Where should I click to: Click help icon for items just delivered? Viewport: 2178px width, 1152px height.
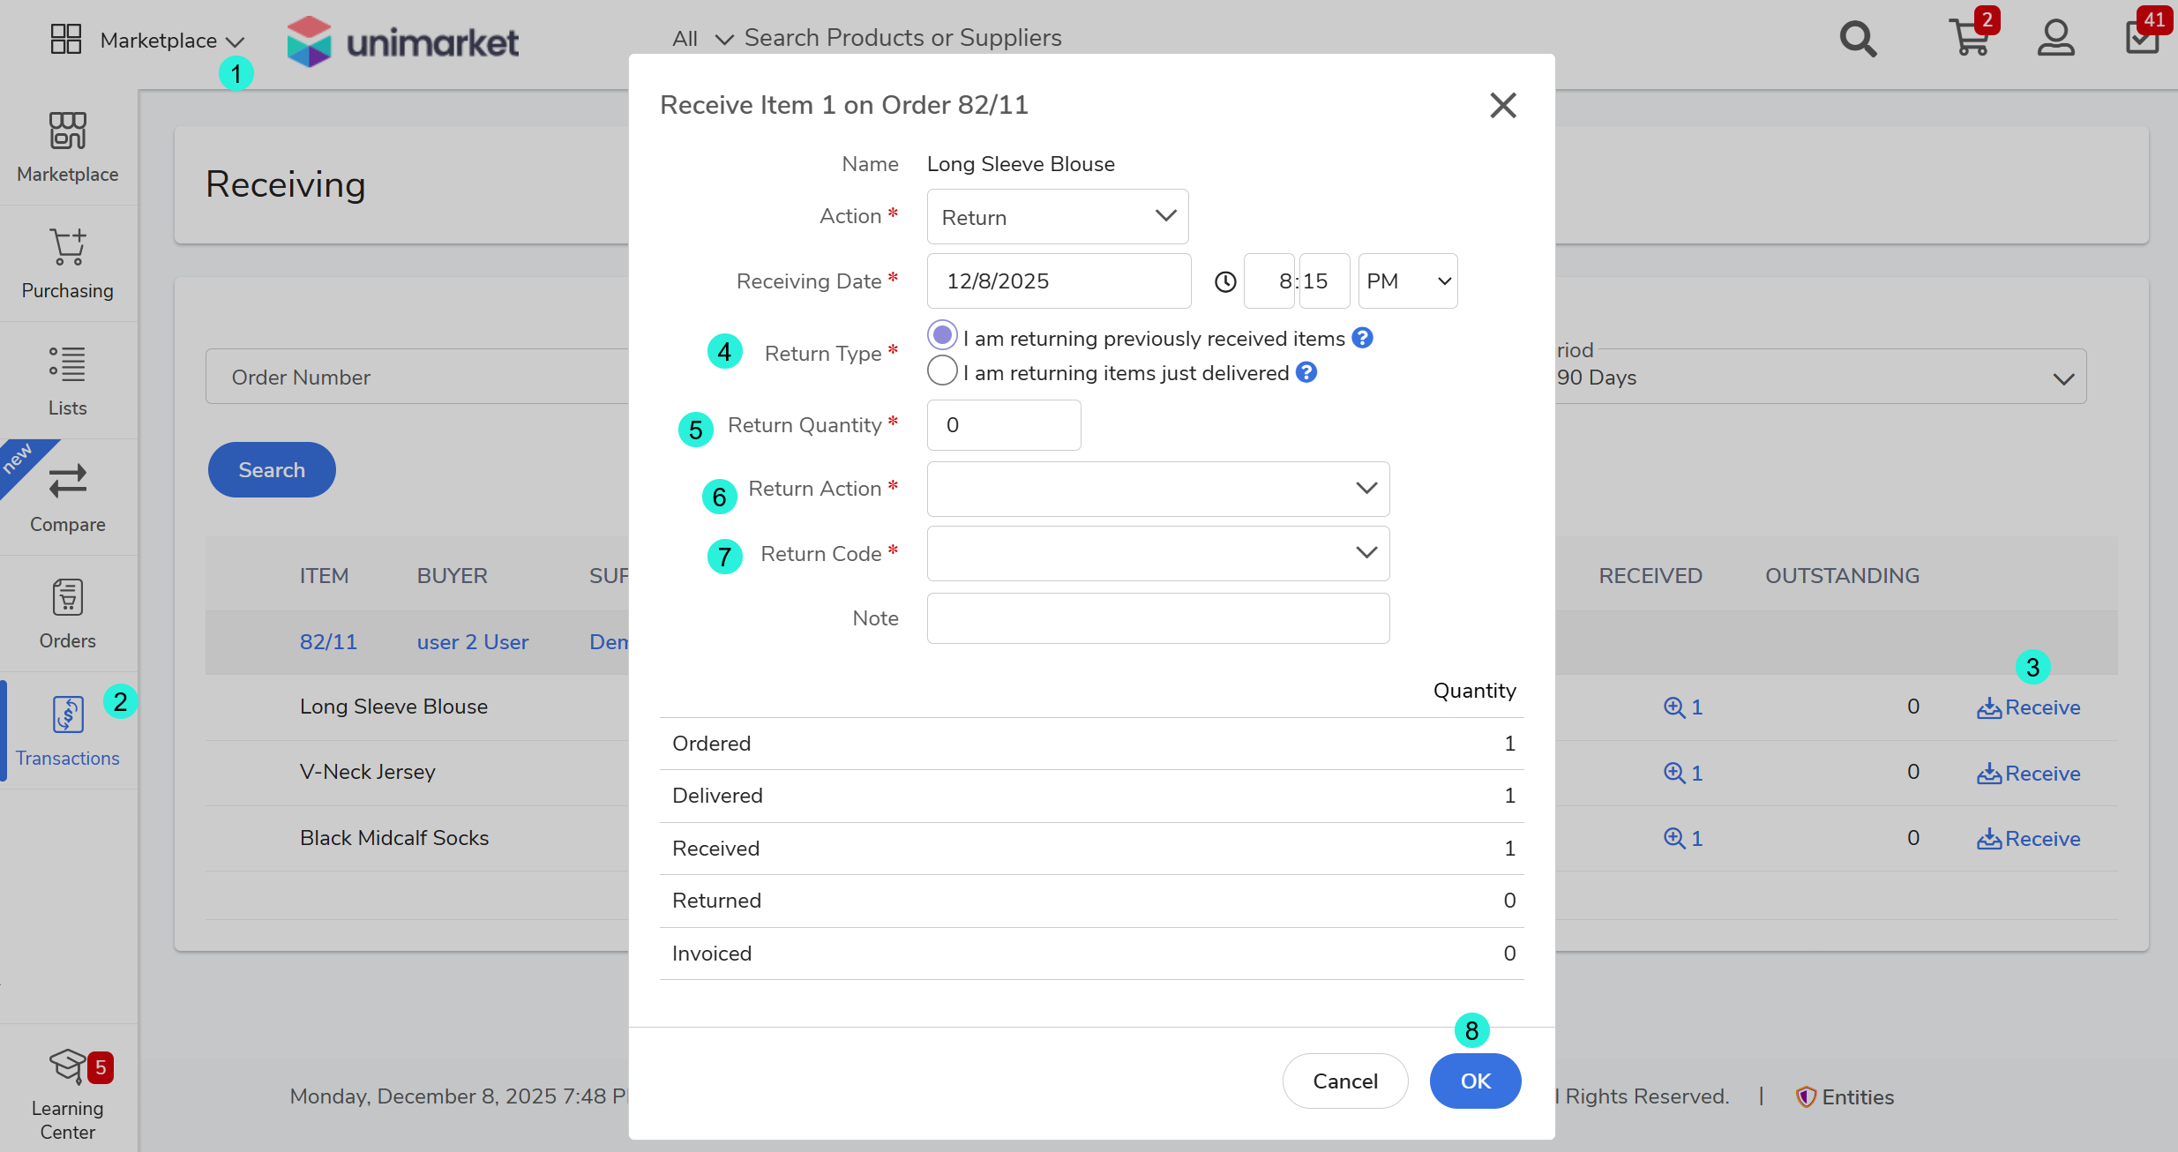pyautogui.click(x=1306, y=372)
